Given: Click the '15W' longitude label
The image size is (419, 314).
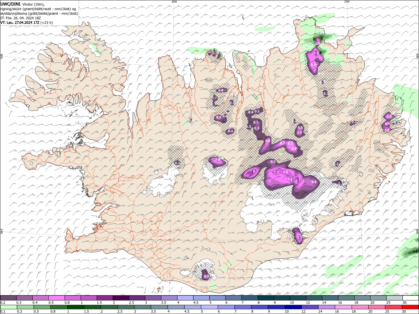Looking at the screenshot, I should point(347,2).
